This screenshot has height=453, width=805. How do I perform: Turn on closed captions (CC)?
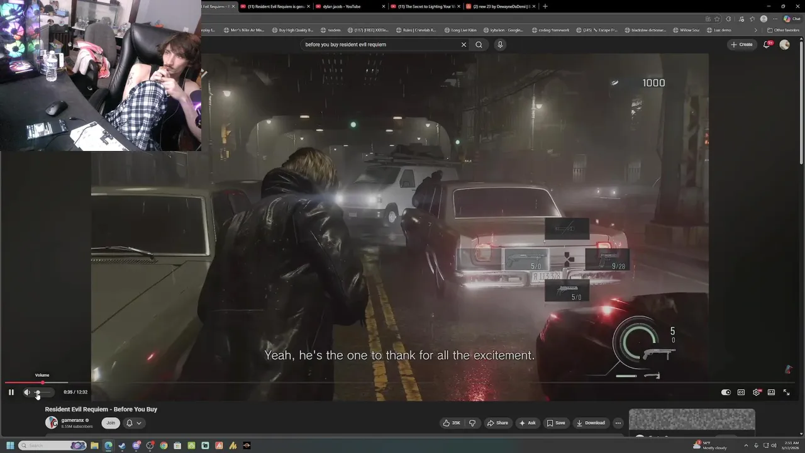pos(741,392)
